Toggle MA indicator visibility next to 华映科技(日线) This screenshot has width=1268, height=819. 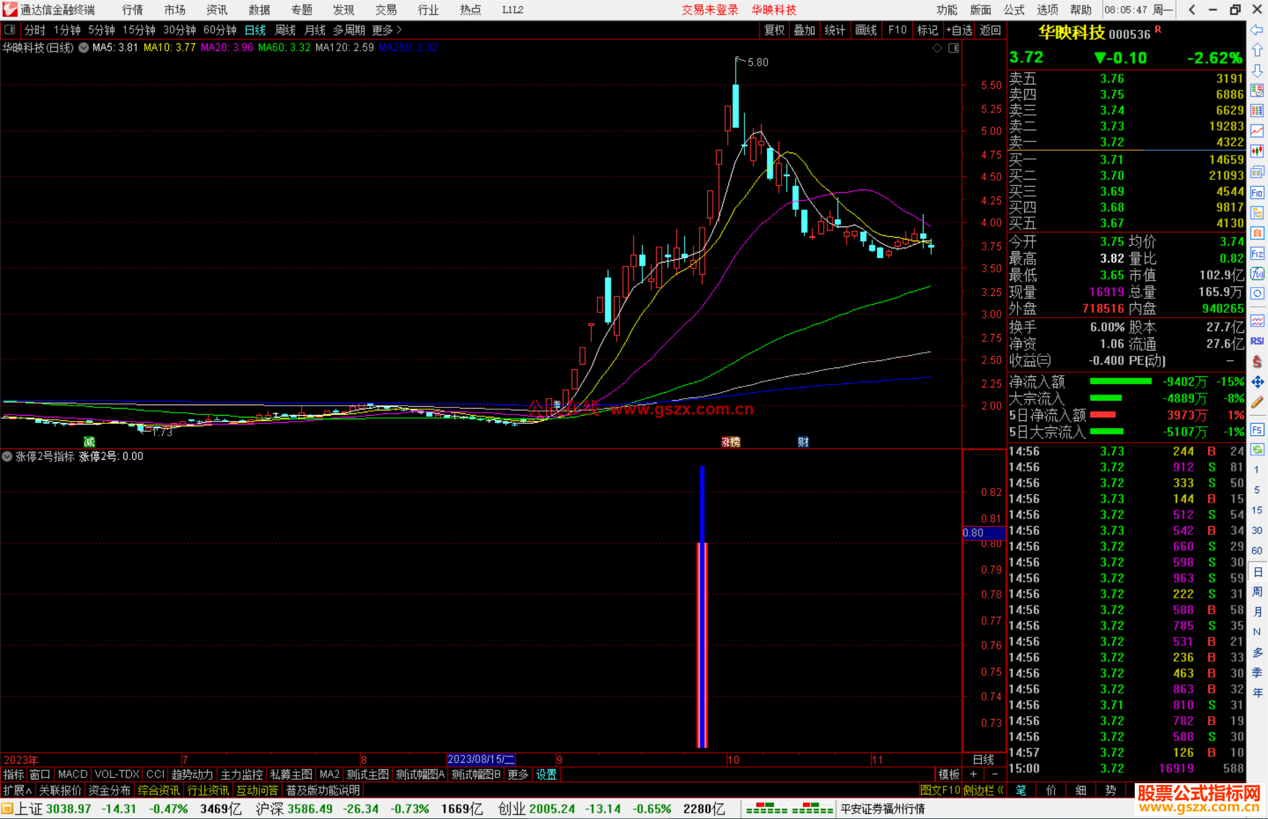point(84,48)
